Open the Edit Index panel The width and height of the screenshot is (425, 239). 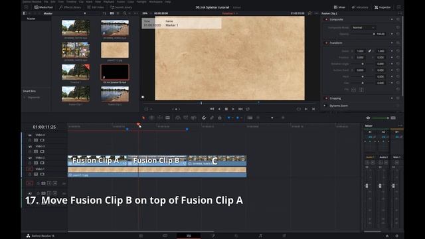(96, 7)
